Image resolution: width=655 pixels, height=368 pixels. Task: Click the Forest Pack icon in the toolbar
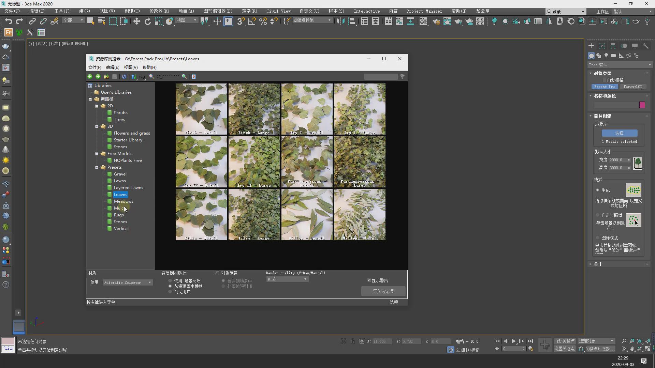pos(8,33)
